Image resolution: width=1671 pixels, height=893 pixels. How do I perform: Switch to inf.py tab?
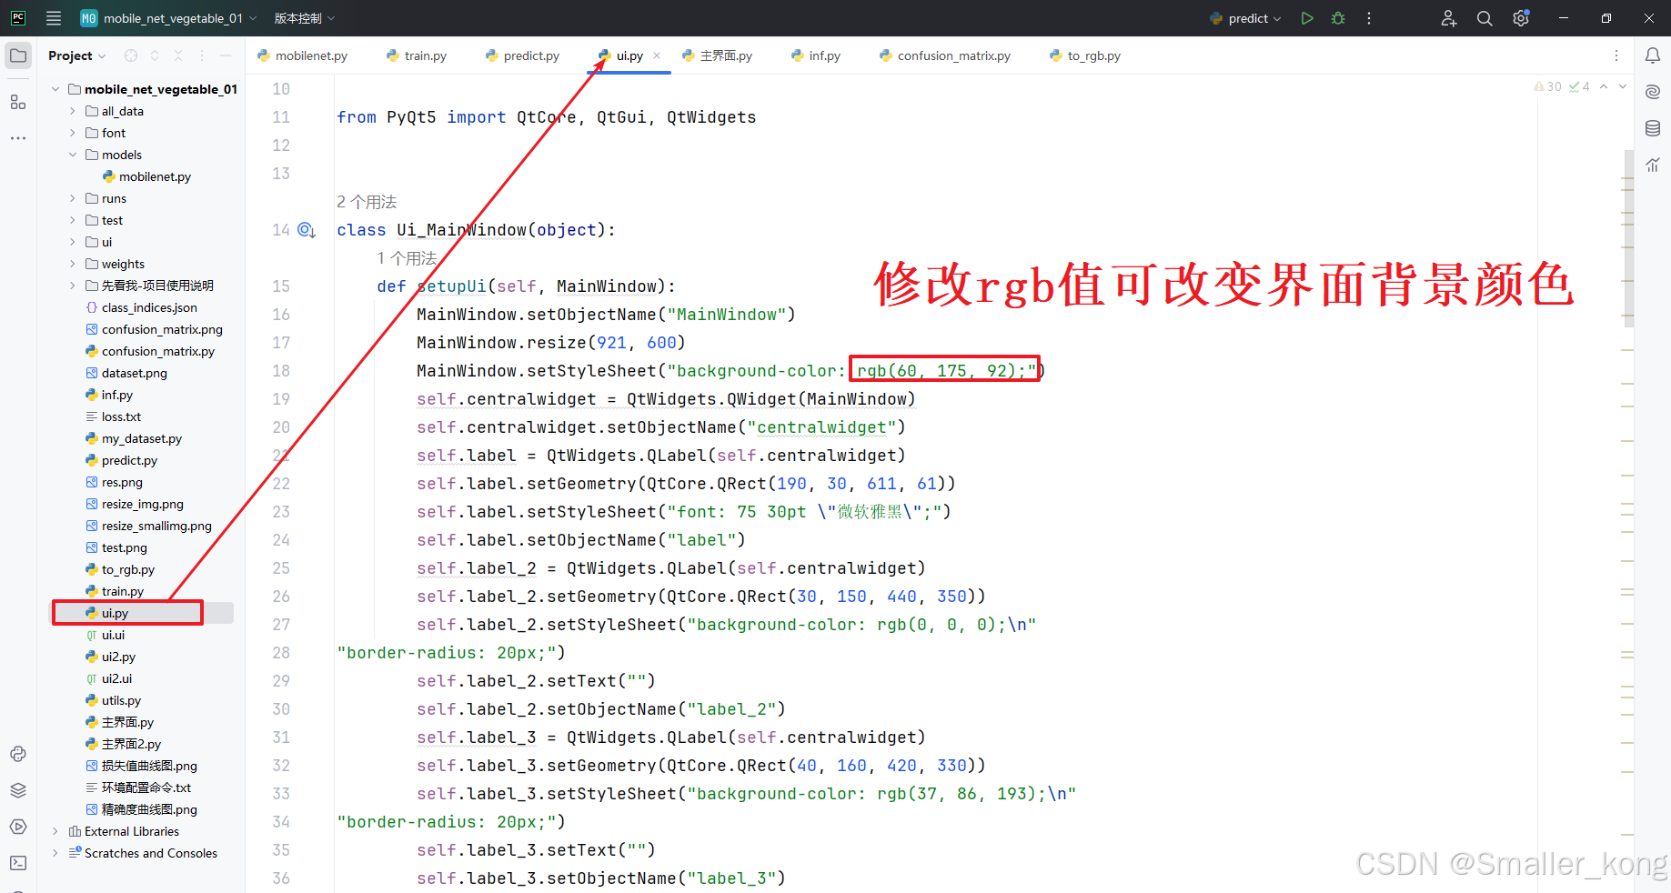(x=816, y=55)
